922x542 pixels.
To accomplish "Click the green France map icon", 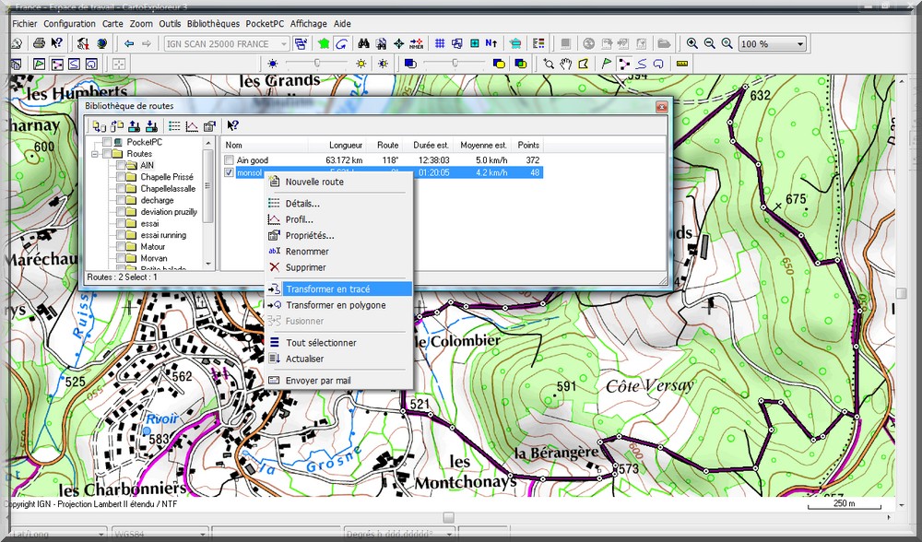I will (x=324, y=43).
